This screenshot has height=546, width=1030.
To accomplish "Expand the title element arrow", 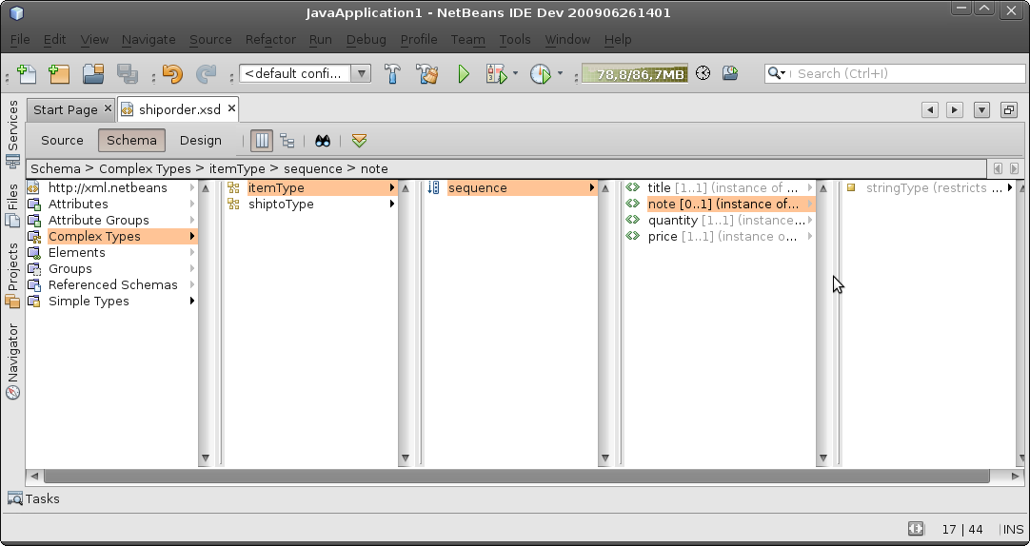I will pos(810,187).
